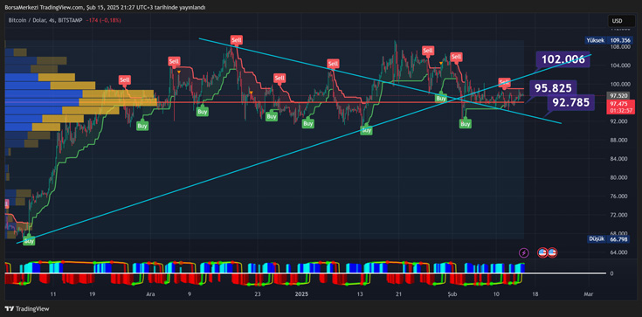
Task: Select the Sell label at descending trendline start
Action: [x=236, y=39]
